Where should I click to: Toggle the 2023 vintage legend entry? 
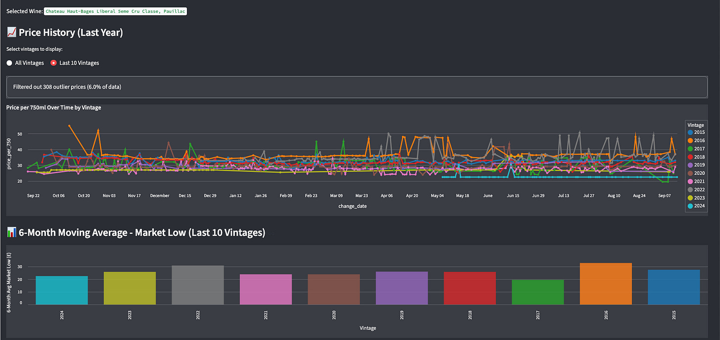point(696,198)
